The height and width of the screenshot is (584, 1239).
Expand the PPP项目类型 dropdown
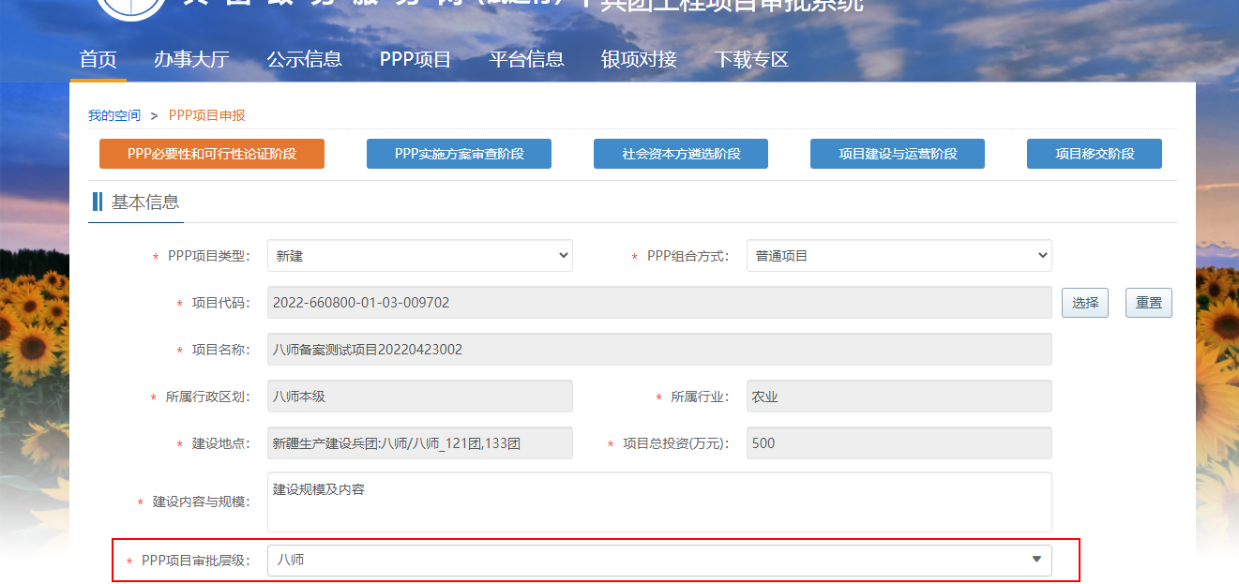[x=419, y=256]
